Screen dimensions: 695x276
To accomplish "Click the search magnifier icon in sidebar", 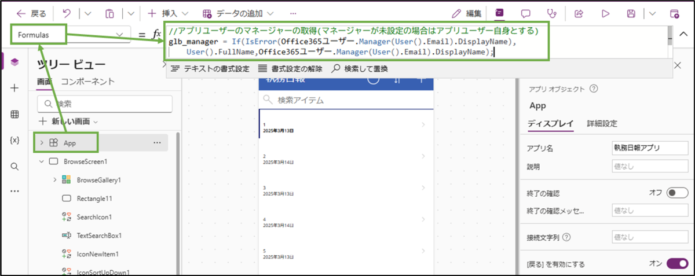I will pos(14,166).
